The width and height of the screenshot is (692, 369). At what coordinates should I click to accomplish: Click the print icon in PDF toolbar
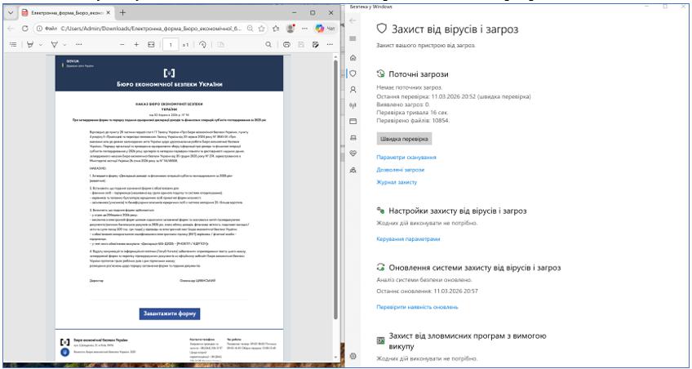point(288,44)
